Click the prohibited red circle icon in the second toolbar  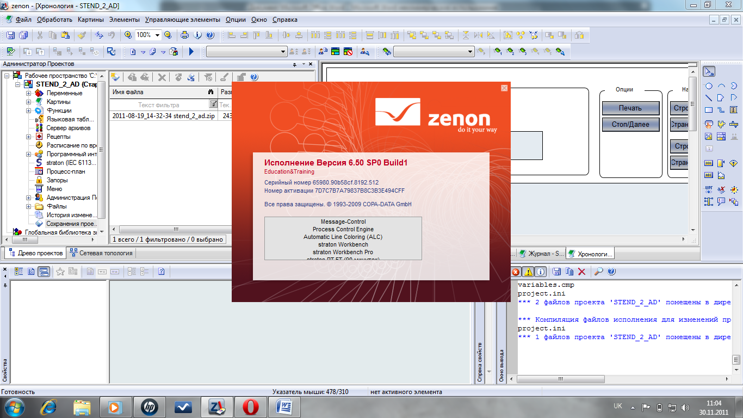[x=348, y=52]
